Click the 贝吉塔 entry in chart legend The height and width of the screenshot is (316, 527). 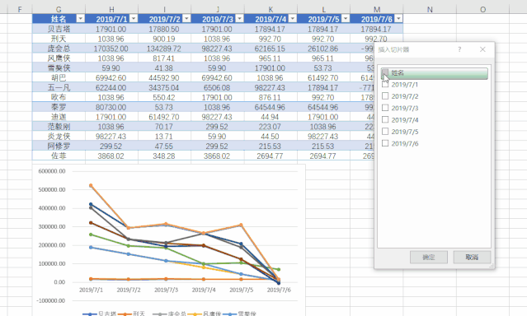click(x=100, y=314)
